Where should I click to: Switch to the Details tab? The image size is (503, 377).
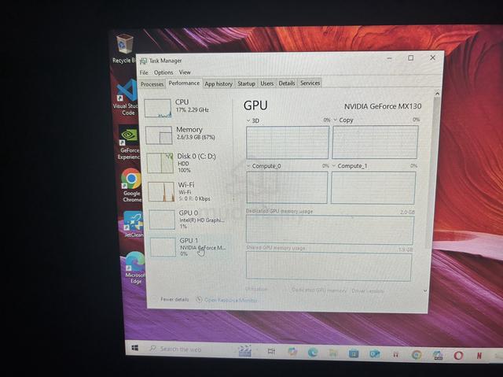click(287, 83)
